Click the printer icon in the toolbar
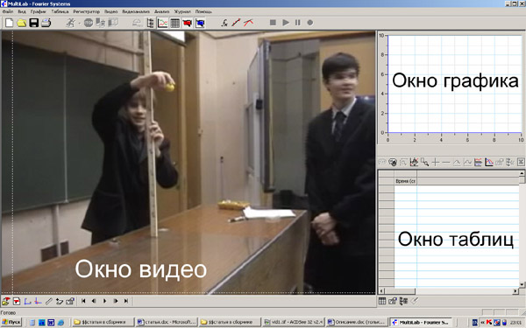The height and width of the screenshot is (328, 526). pyautogui.click(x=46, y=23)
